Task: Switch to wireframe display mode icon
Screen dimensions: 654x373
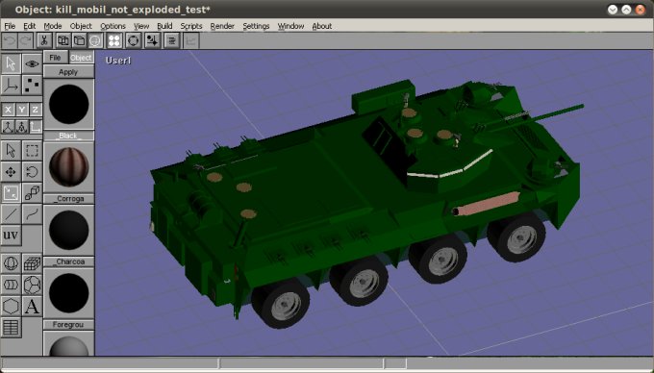Action: (63, 40)
